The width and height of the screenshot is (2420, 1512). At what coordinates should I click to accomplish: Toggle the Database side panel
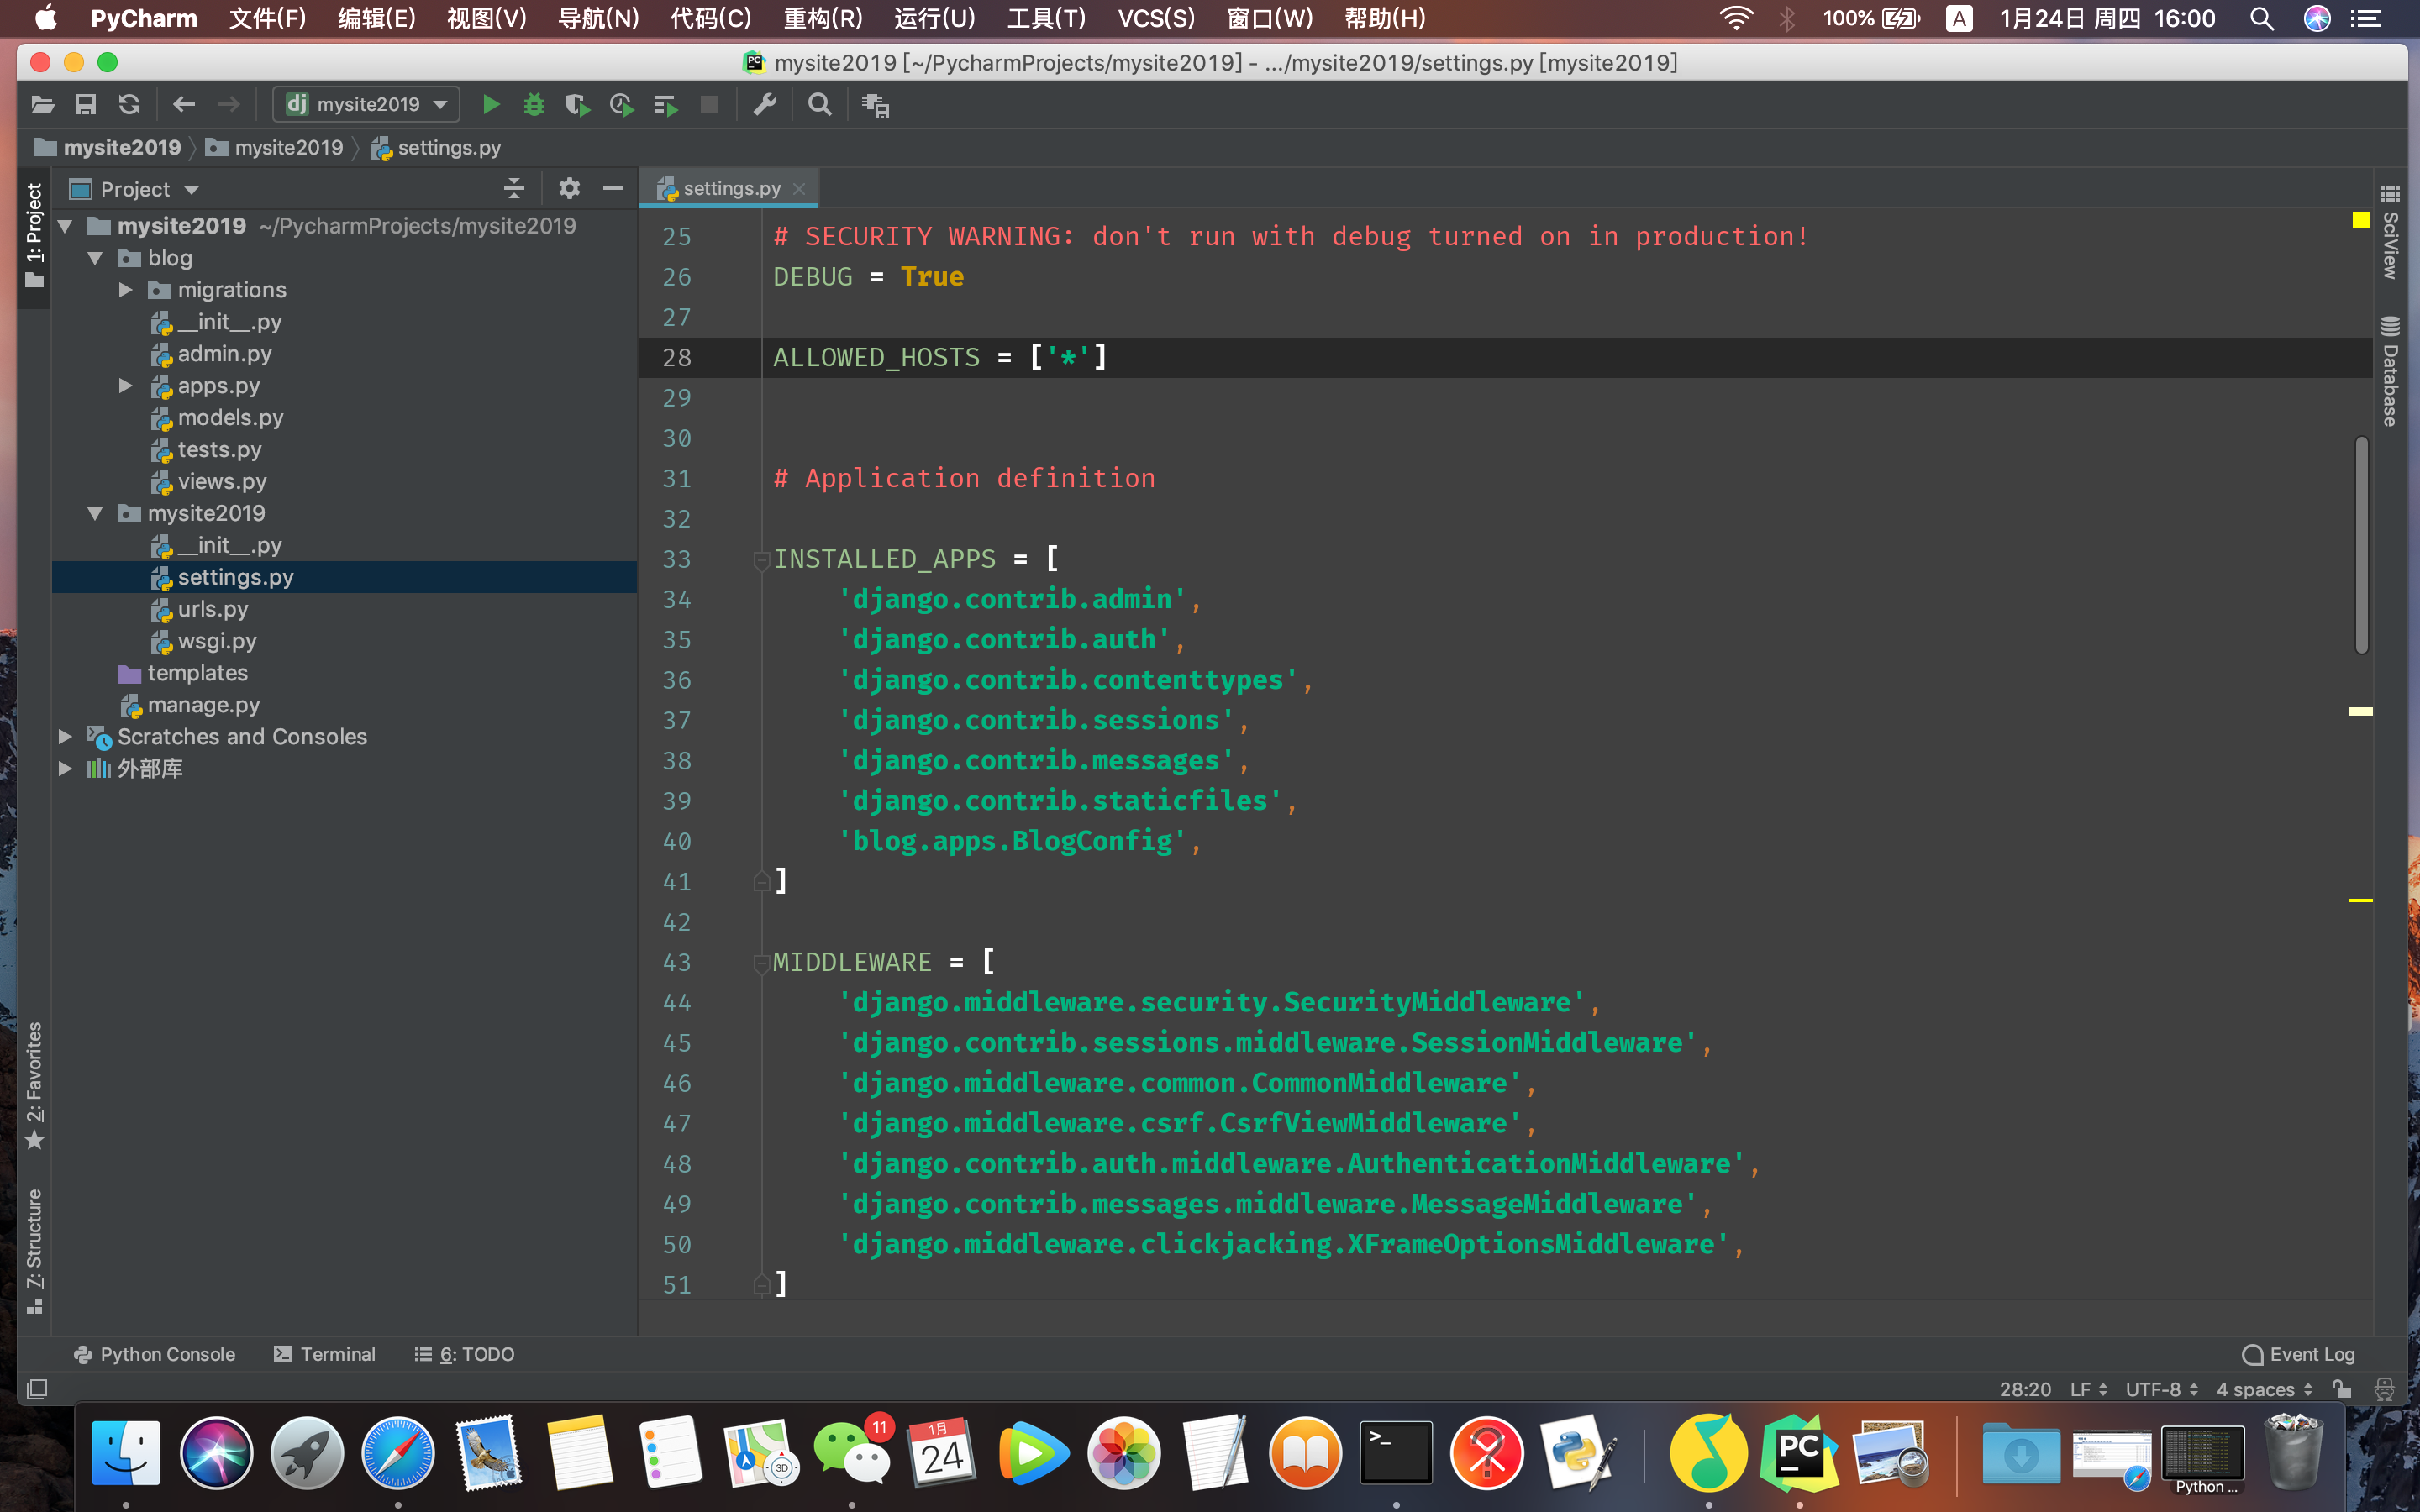pyautogui.click(x=2390, y=371)
